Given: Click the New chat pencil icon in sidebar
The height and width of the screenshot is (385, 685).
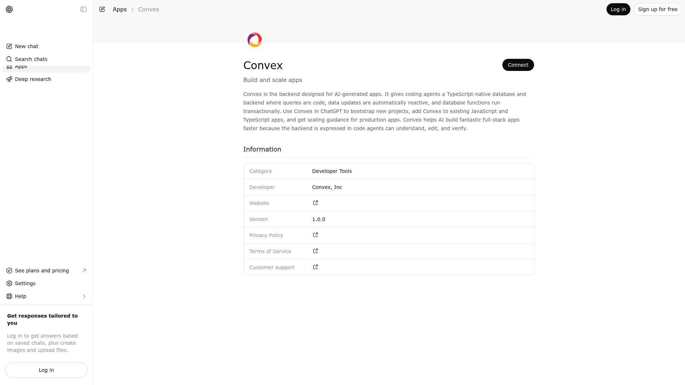Looking at the screenshot, I should [x=9, y=46].
